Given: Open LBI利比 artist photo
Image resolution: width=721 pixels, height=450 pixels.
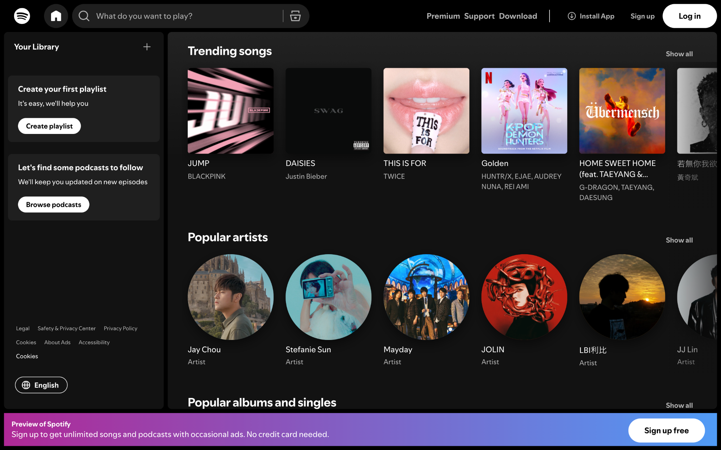Looking at the screenshot, I should [622, 297].
